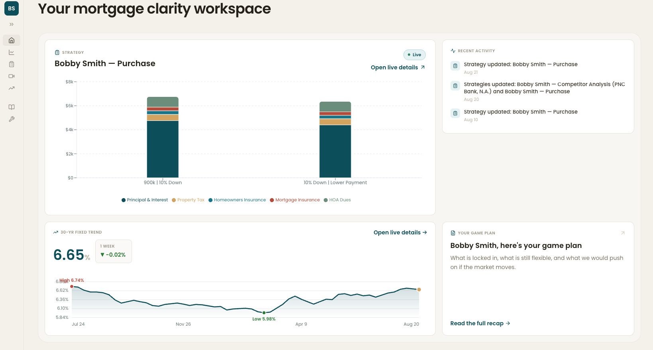The width and height of the screenshot is (653, 350).
Task: Go to Home in sidebar
Action: click(12, 40)
